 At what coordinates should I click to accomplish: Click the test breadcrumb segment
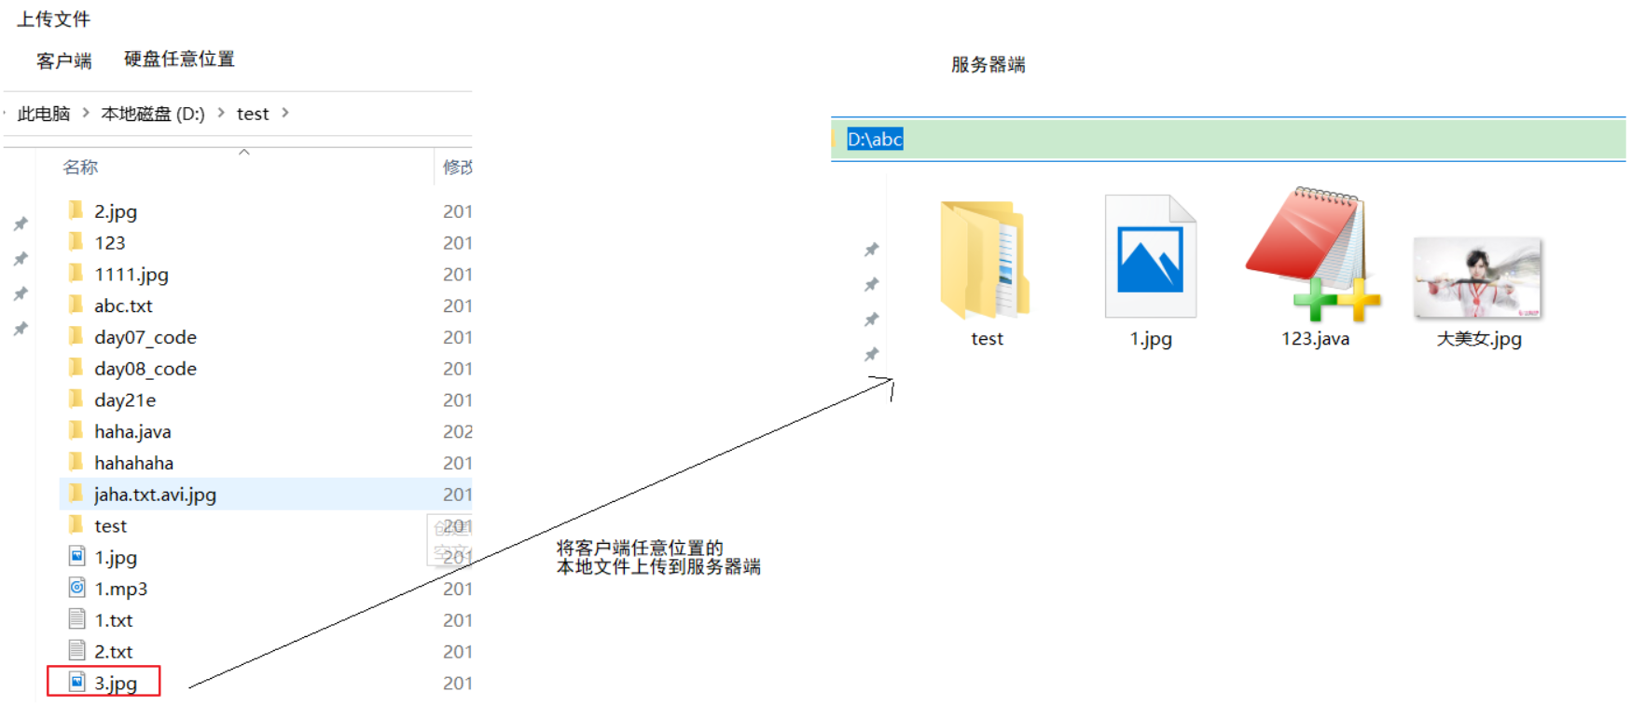tap(253, 114)
